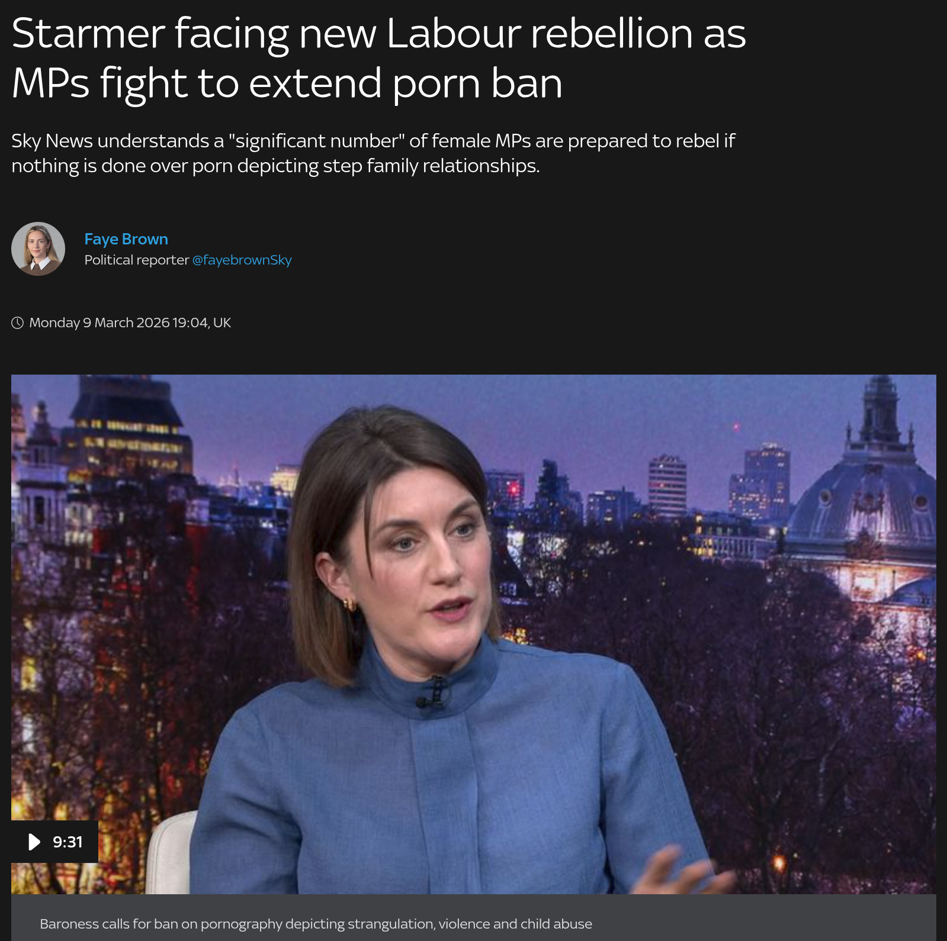Visit the @fayebrownSky Twitter handle link
947x941 pixels.
click(x=242, y=260)
